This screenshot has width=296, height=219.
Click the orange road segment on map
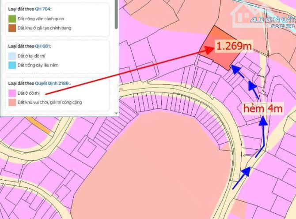point(38,126)
